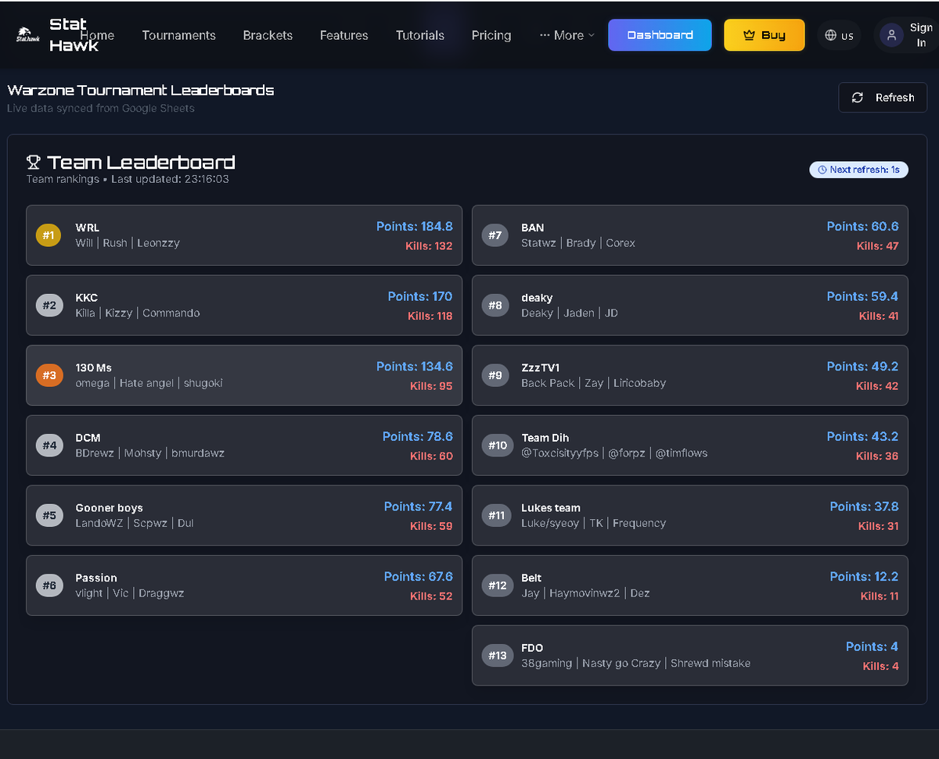
Task: Select the #1 rank badge for team WRL
Action: point(48,235)
